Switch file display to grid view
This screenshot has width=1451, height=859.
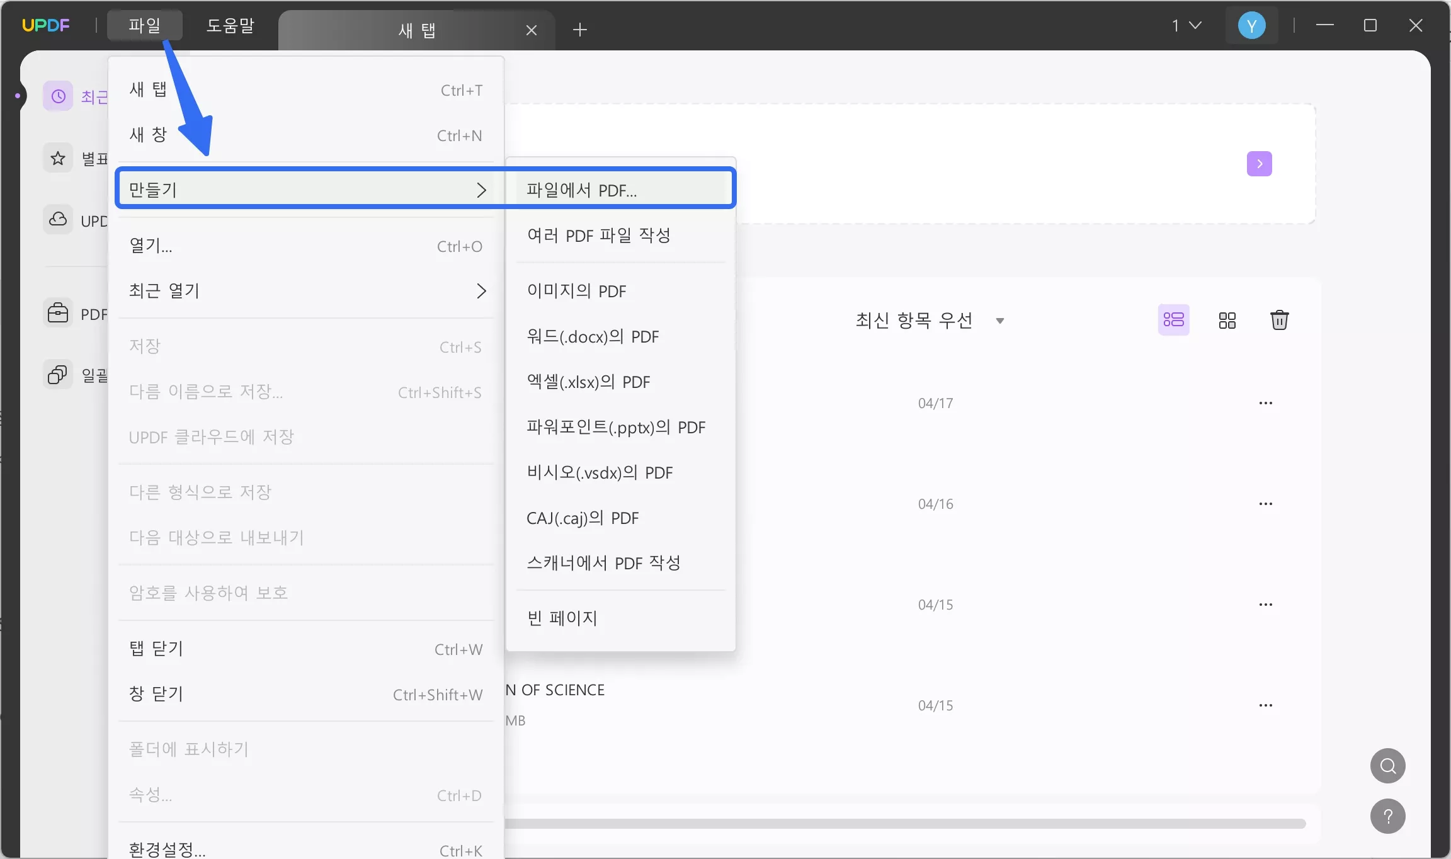tap(1226, 320)
